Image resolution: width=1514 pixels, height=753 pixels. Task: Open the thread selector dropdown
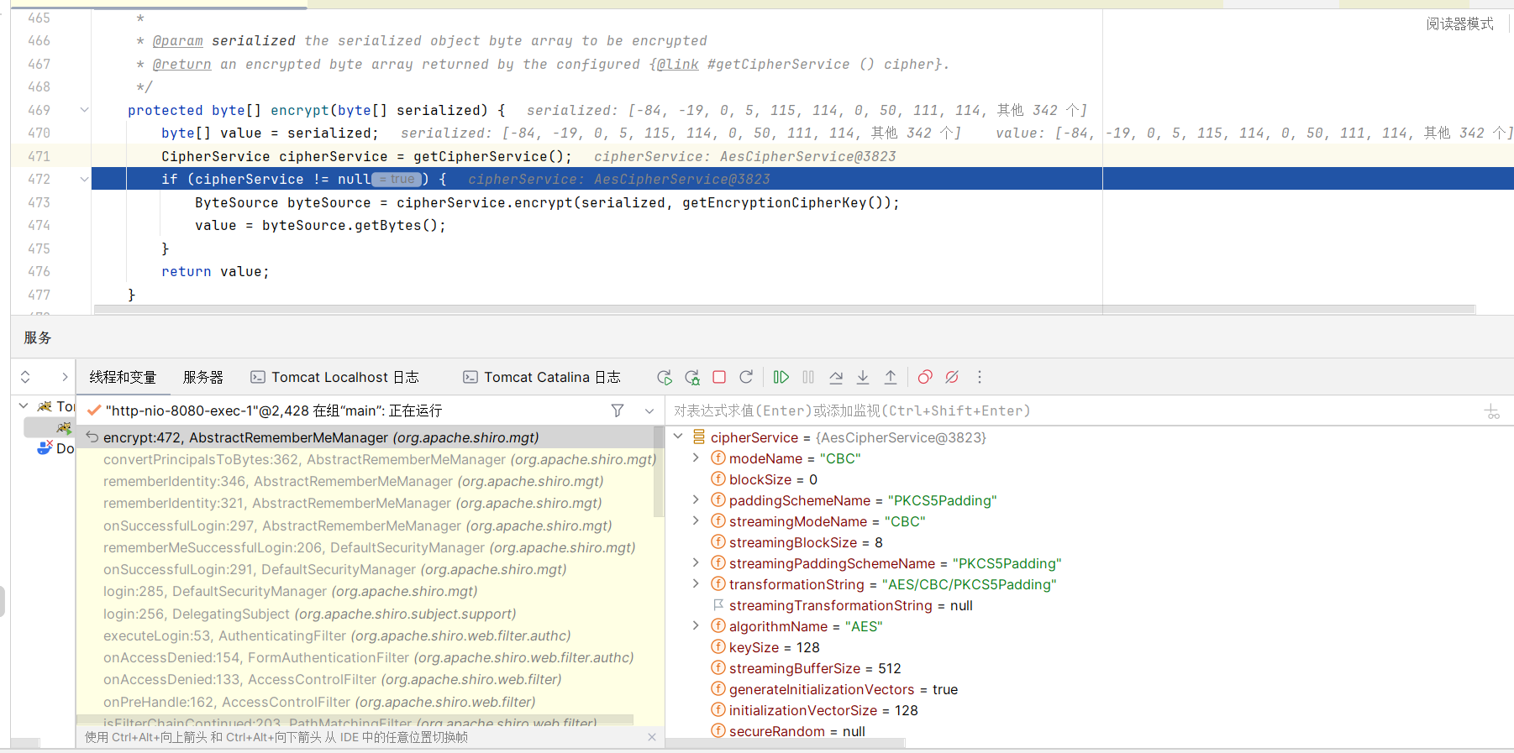649,410
